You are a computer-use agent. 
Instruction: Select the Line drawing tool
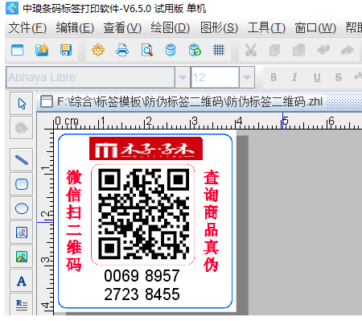22,160
